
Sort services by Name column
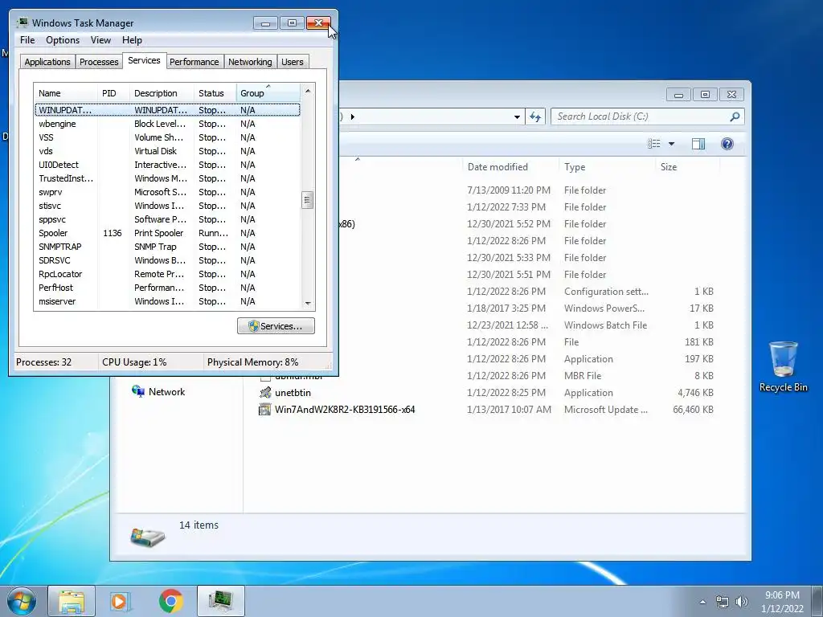point(66,93)
